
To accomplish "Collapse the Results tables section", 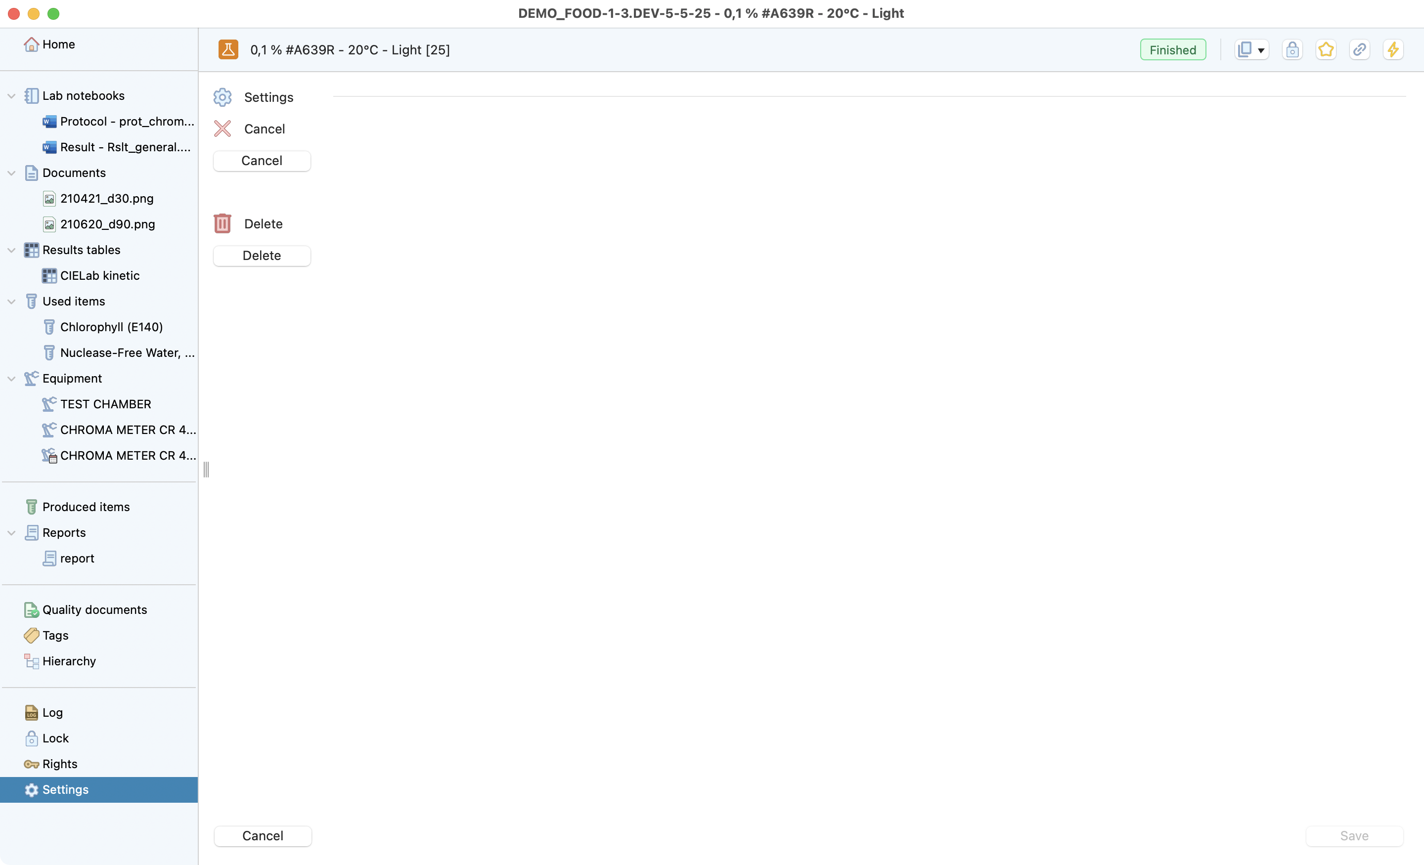I will coord(11,250).
